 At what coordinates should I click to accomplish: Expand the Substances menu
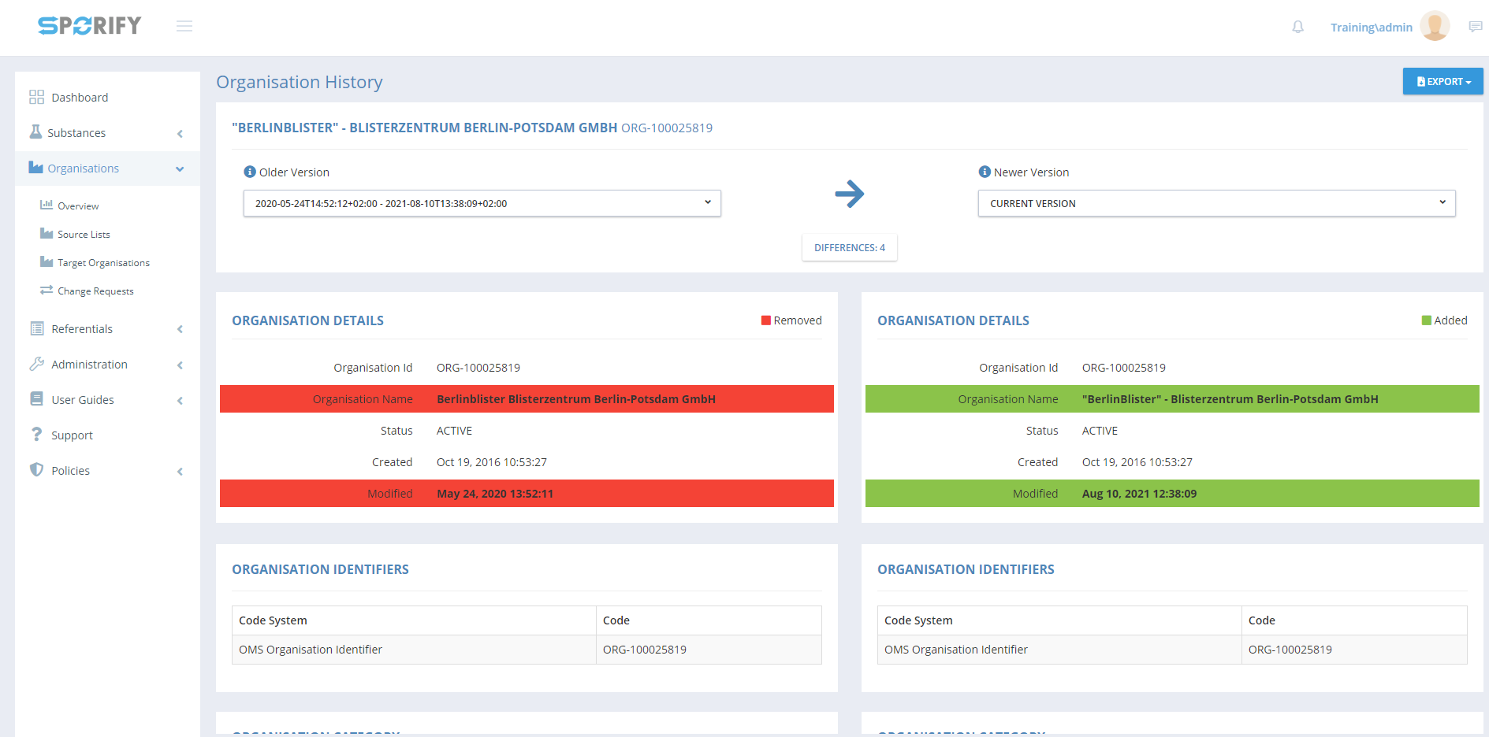pyautogui.click(x=106, y=133)
